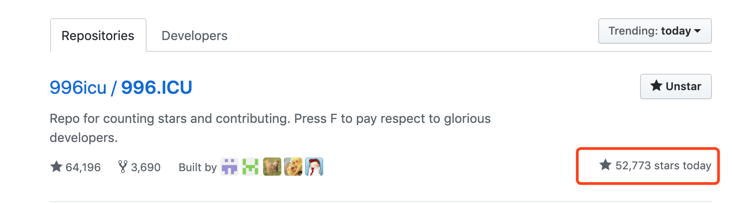
Task: Click the fork icon beside 3,690
Action: [x=122, y=167]
